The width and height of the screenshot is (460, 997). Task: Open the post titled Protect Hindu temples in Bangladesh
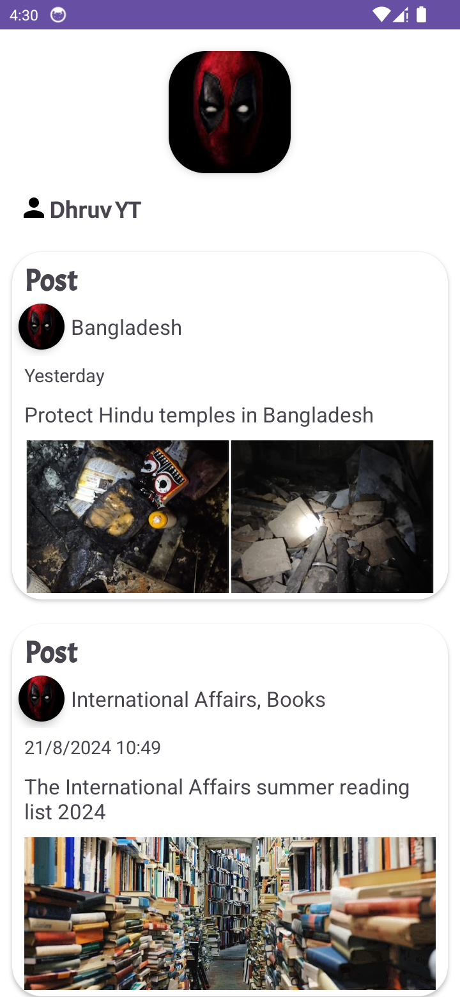199,415
